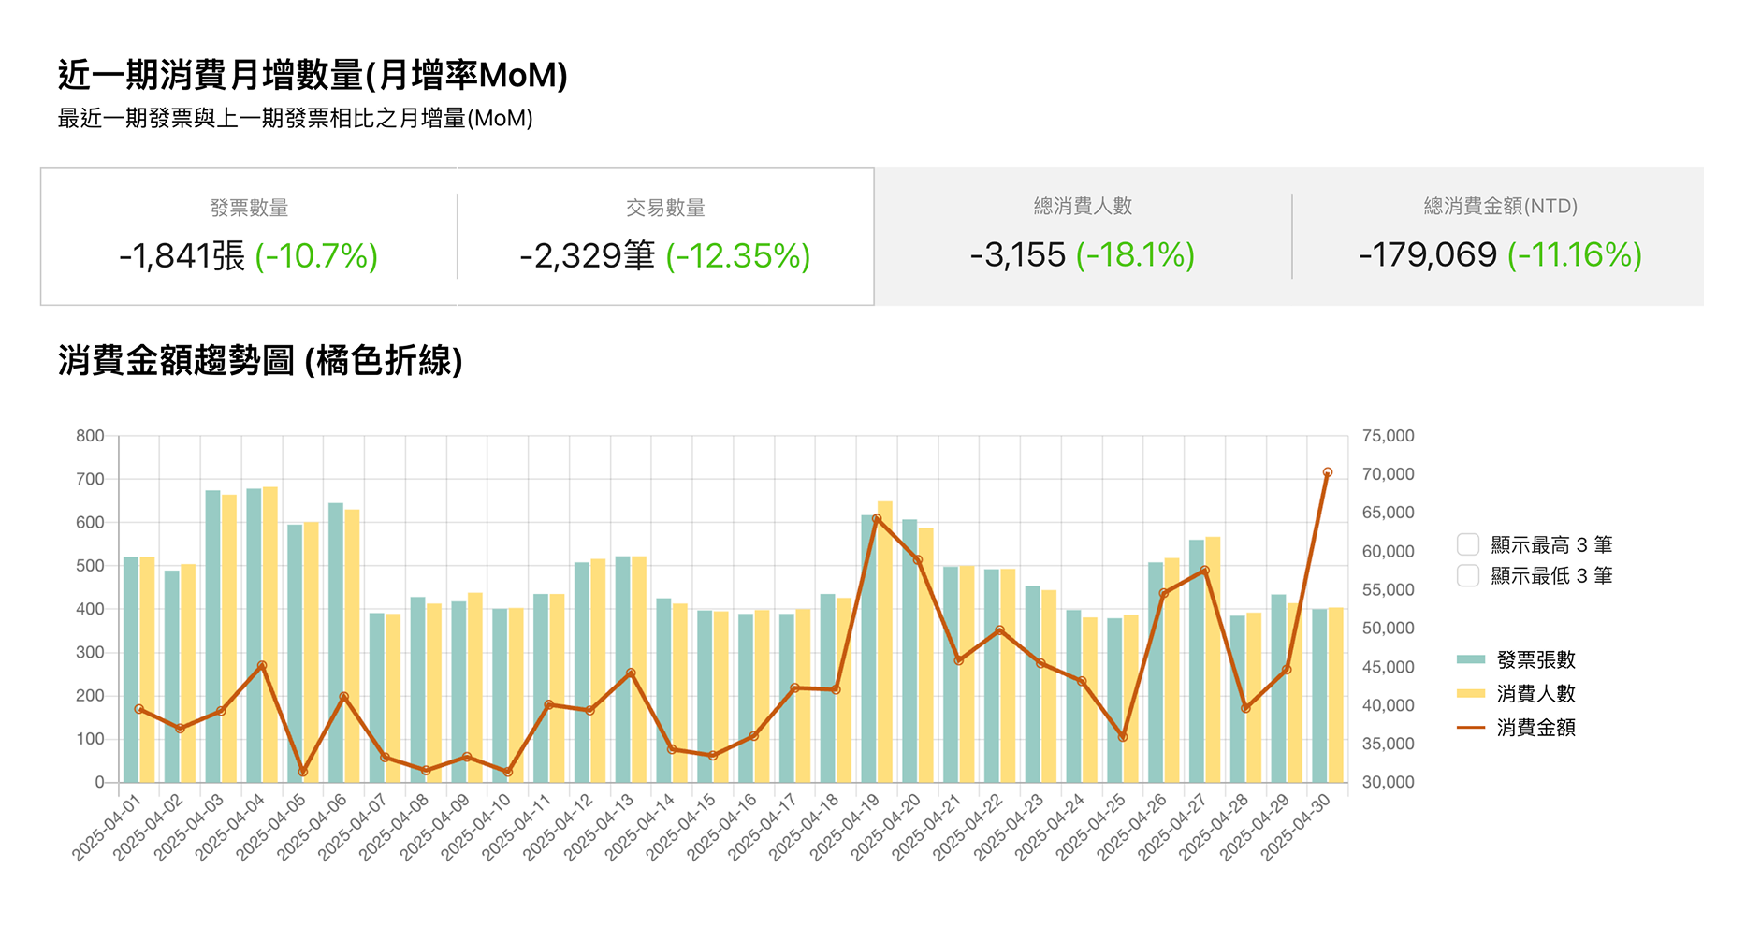Screen dimensions: 1746x926
Task: Select the 發票數量 metric tab
Action: coord(249,237)
